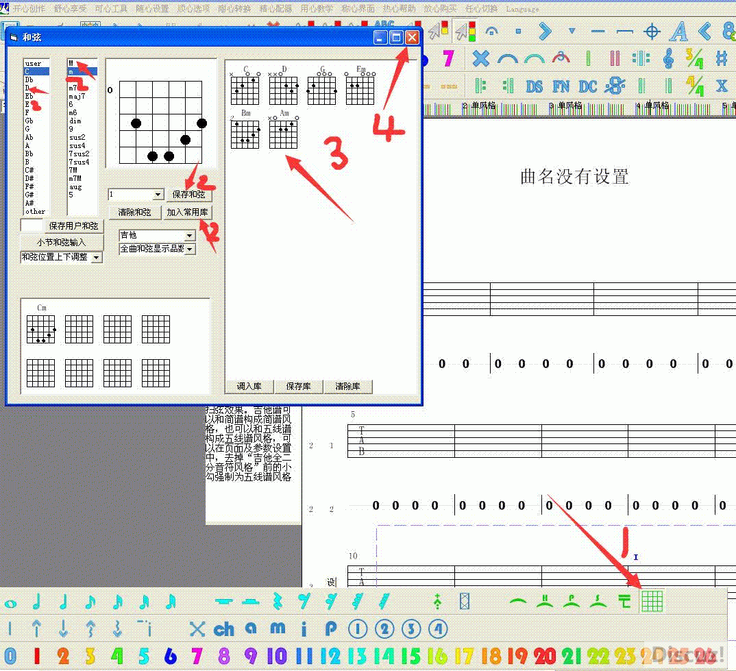Image resolution: width=736 pixels, height=671 pixels.
Task: Select the Em chord diagram in library
Action: coord(360,86)
